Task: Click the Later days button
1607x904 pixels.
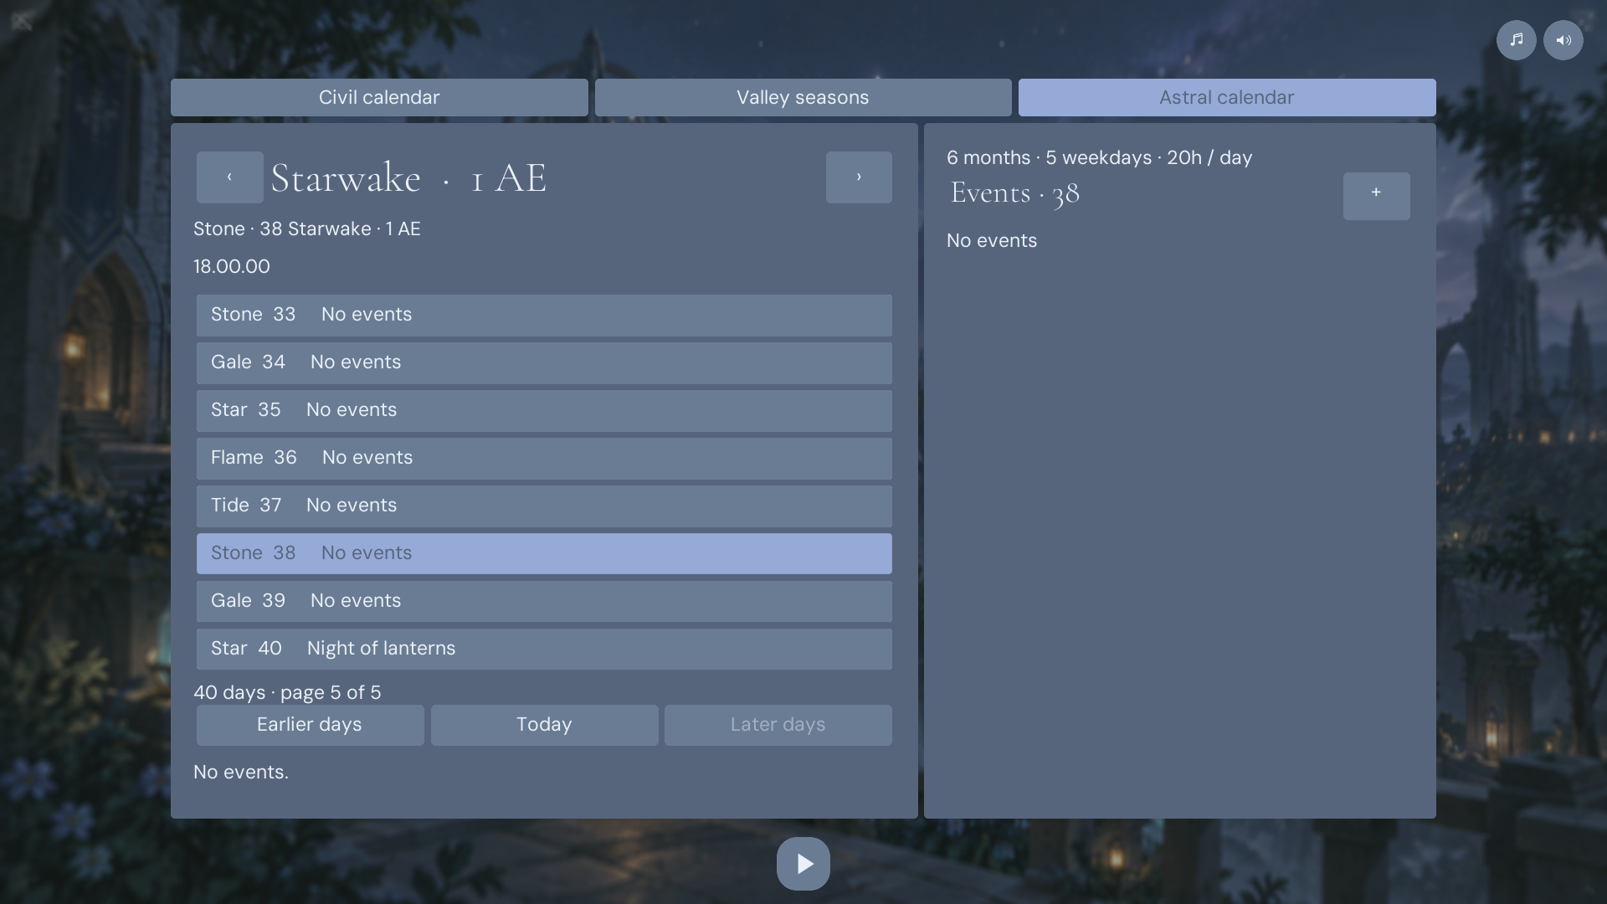Action: [778, 725]
